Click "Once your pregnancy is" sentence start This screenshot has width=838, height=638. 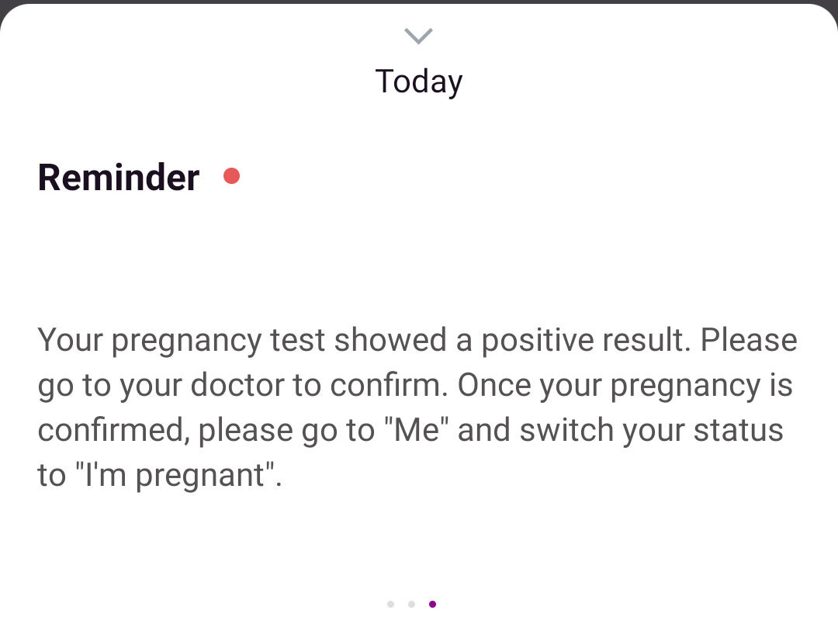point(625,385)
